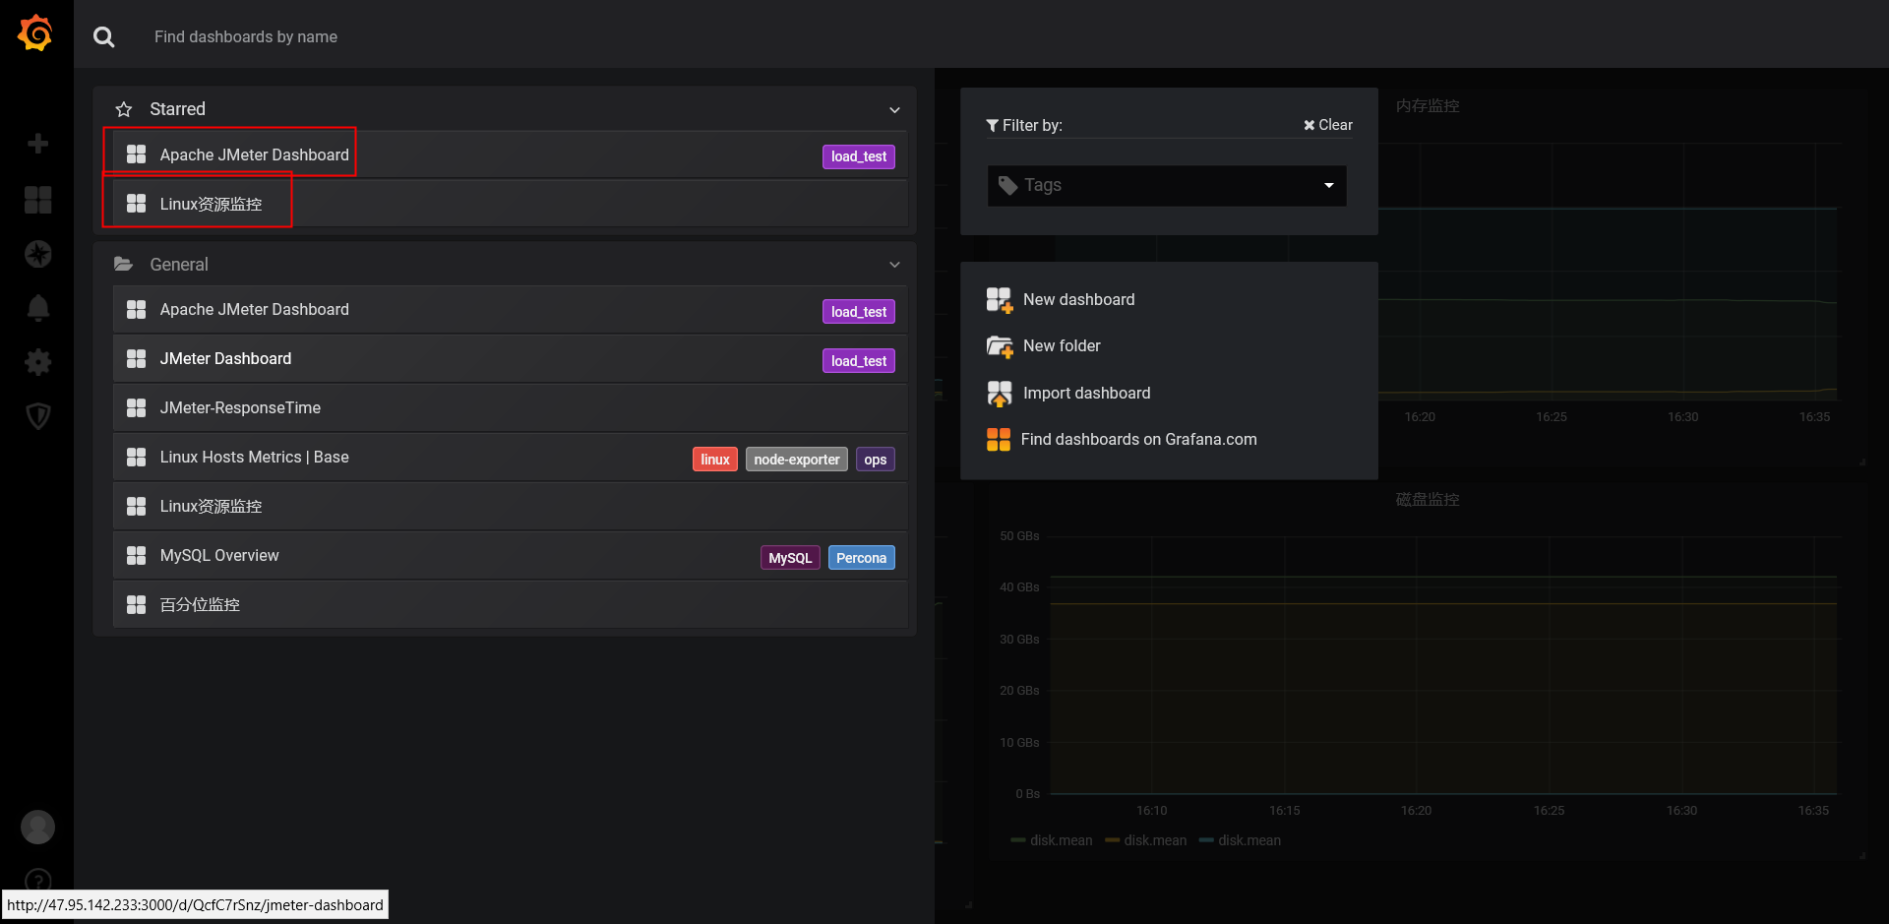Click the user avatar in the sidebar

[37, 827]
